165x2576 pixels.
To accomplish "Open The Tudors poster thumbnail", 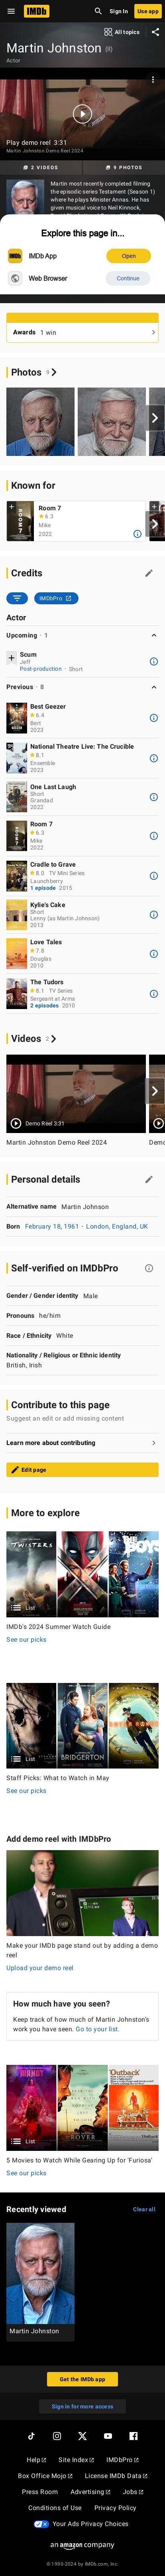I will [16, 993].
